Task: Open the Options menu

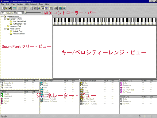Action: tap(20, 4)
